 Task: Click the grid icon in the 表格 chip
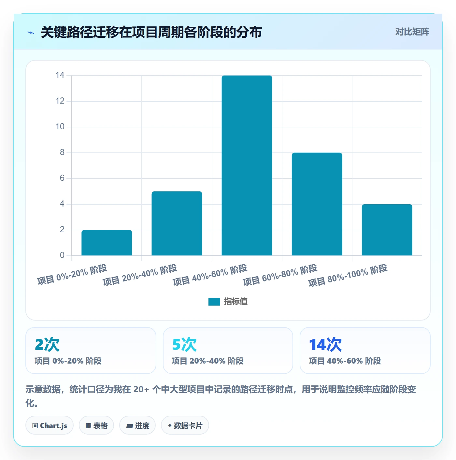pos(88,426)
